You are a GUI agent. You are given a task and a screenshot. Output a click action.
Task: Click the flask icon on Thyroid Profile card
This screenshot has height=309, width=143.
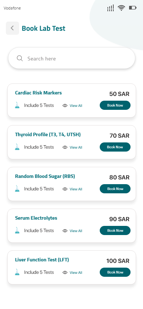[x=17, y=147]
